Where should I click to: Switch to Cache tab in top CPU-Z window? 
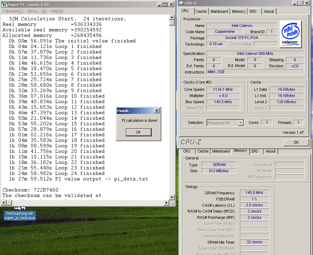tap(201, 11)
